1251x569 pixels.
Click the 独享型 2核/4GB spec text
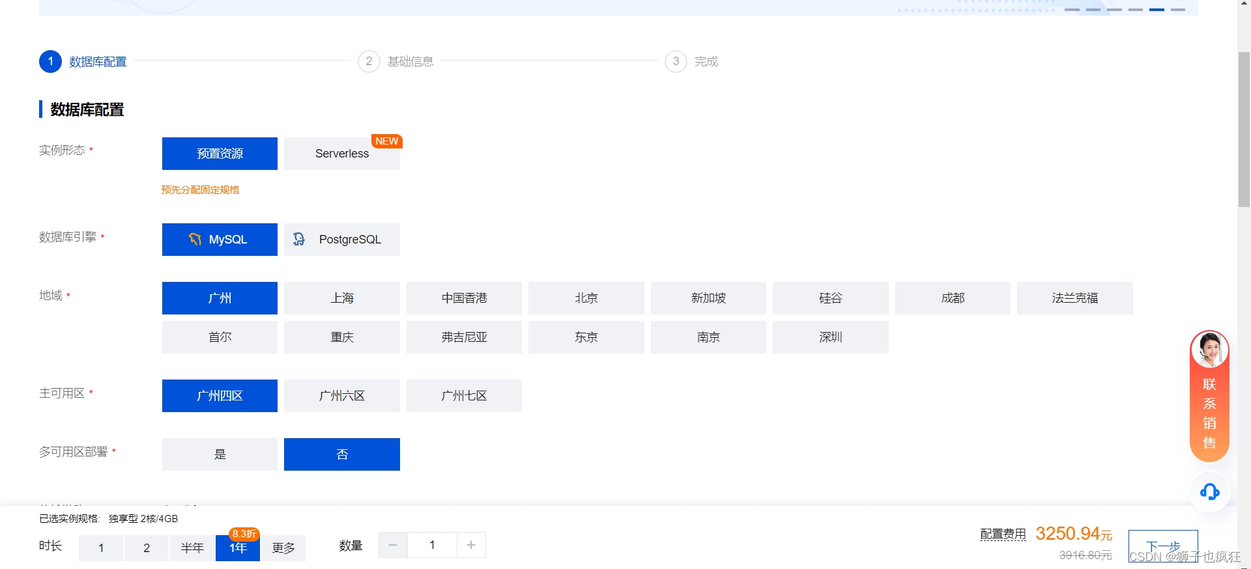pos(143,519)
